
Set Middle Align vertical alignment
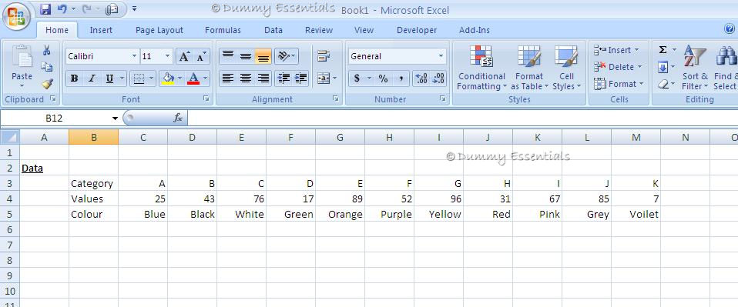pyautogui.click(x=245, y=56)
